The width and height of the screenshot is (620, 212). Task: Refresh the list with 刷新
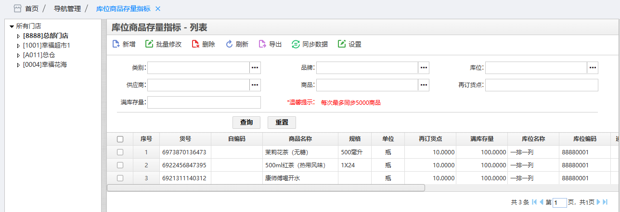[x=229, y=44]
